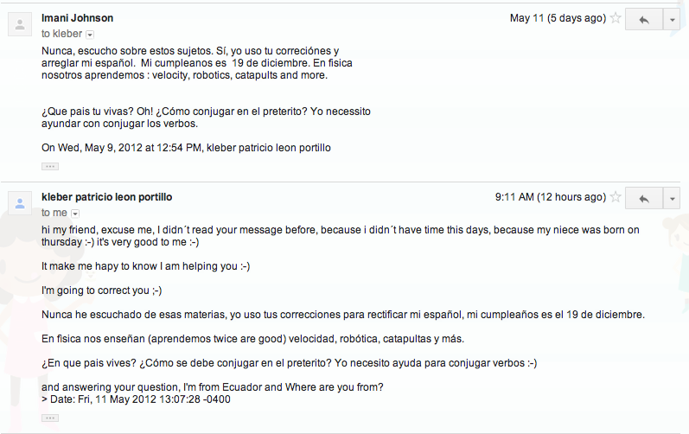
Task: Click the "Date: Fri, 11 May 2012" quoted line
Action: pos(138,399)
